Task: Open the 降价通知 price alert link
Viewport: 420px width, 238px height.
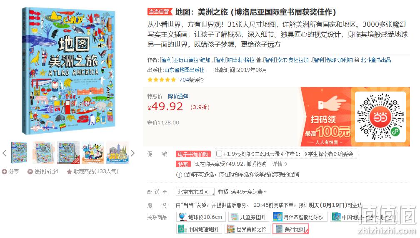Action: click(178, 96)
